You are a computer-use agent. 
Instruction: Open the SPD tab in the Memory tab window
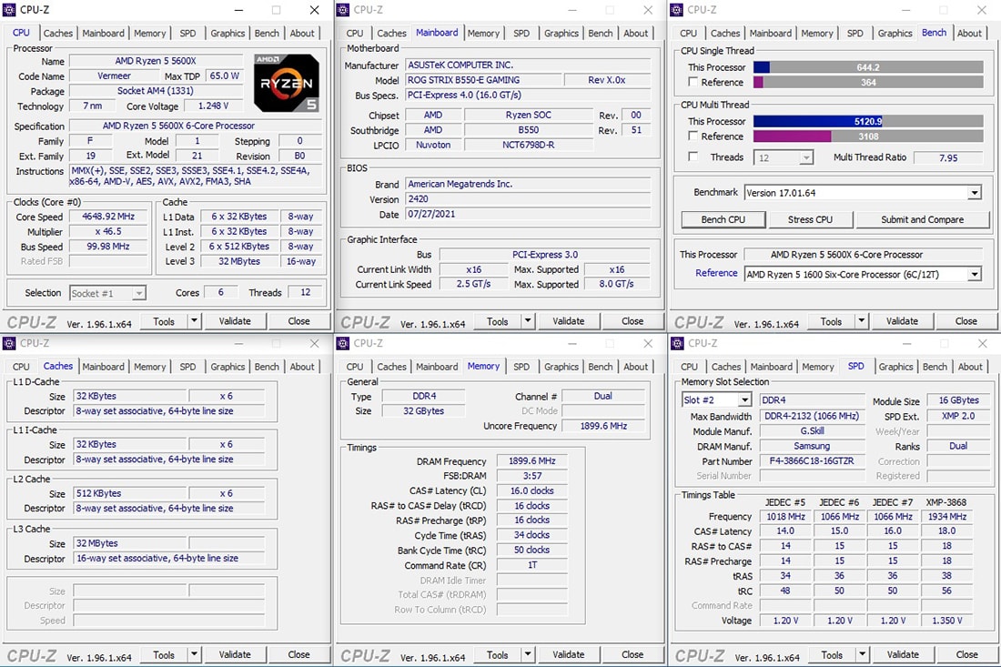point(521,367)
